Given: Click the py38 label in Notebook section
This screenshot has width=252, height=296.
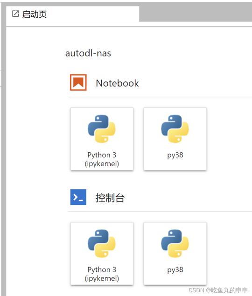Looking at the screenshot, I should click(175, 155).
